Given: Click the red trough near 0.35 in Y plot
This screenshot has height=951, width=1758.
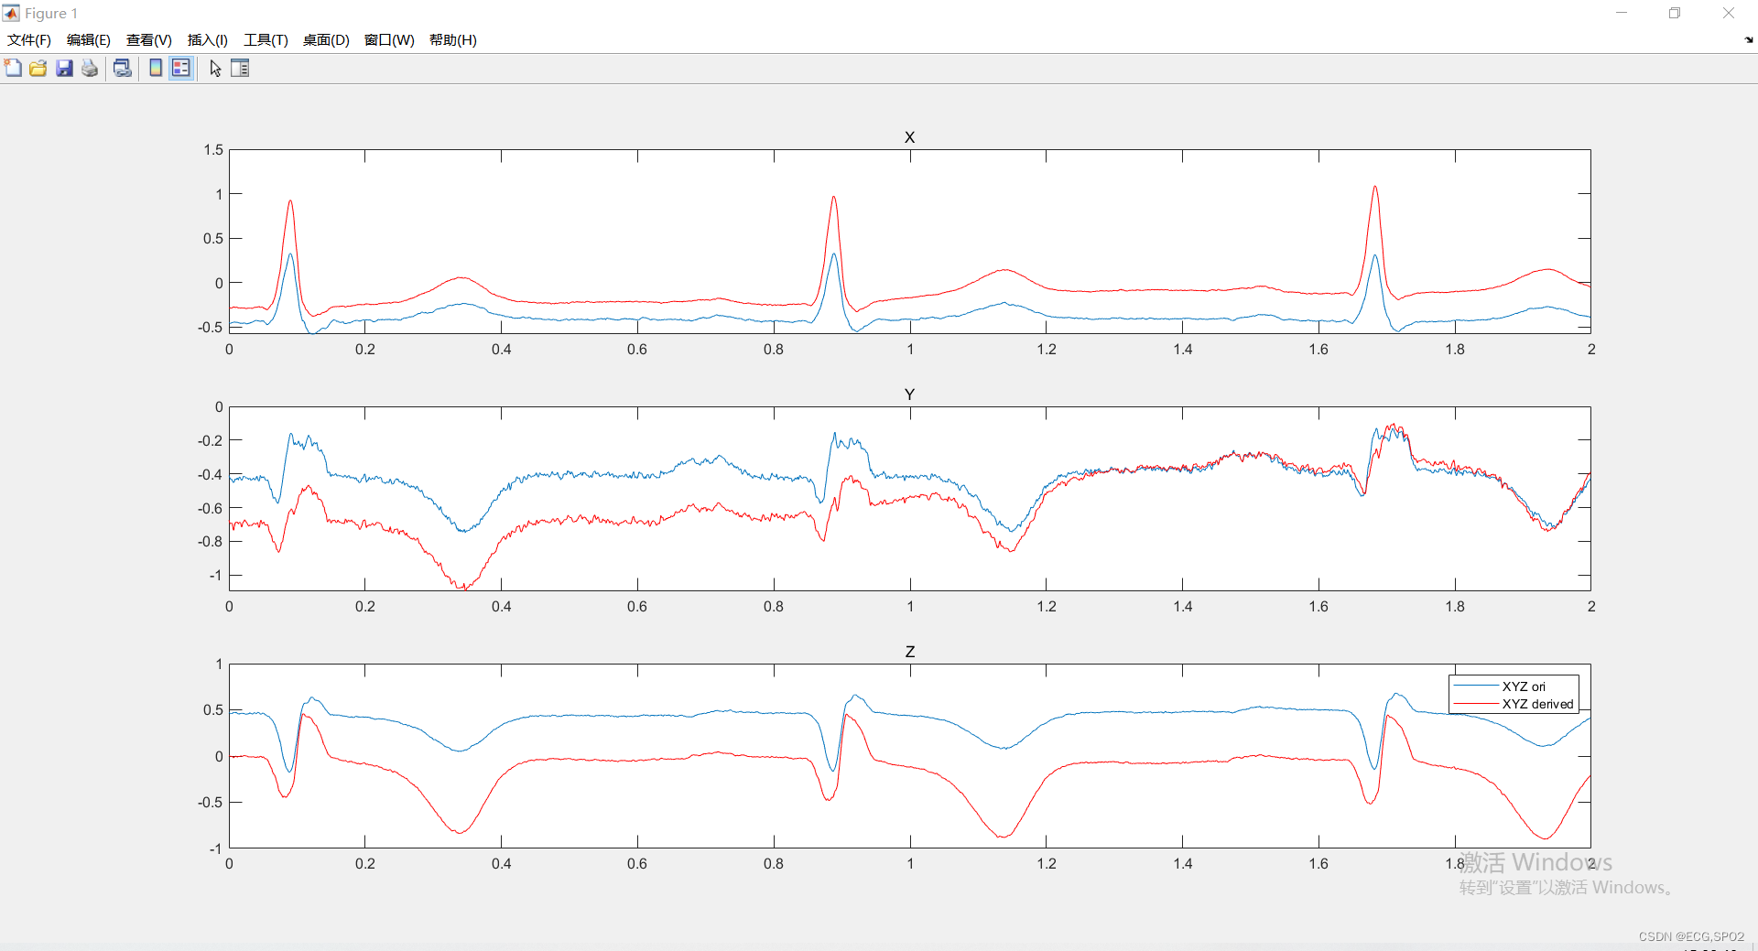Looking at the screenshot, I should (x=463, y=586).
